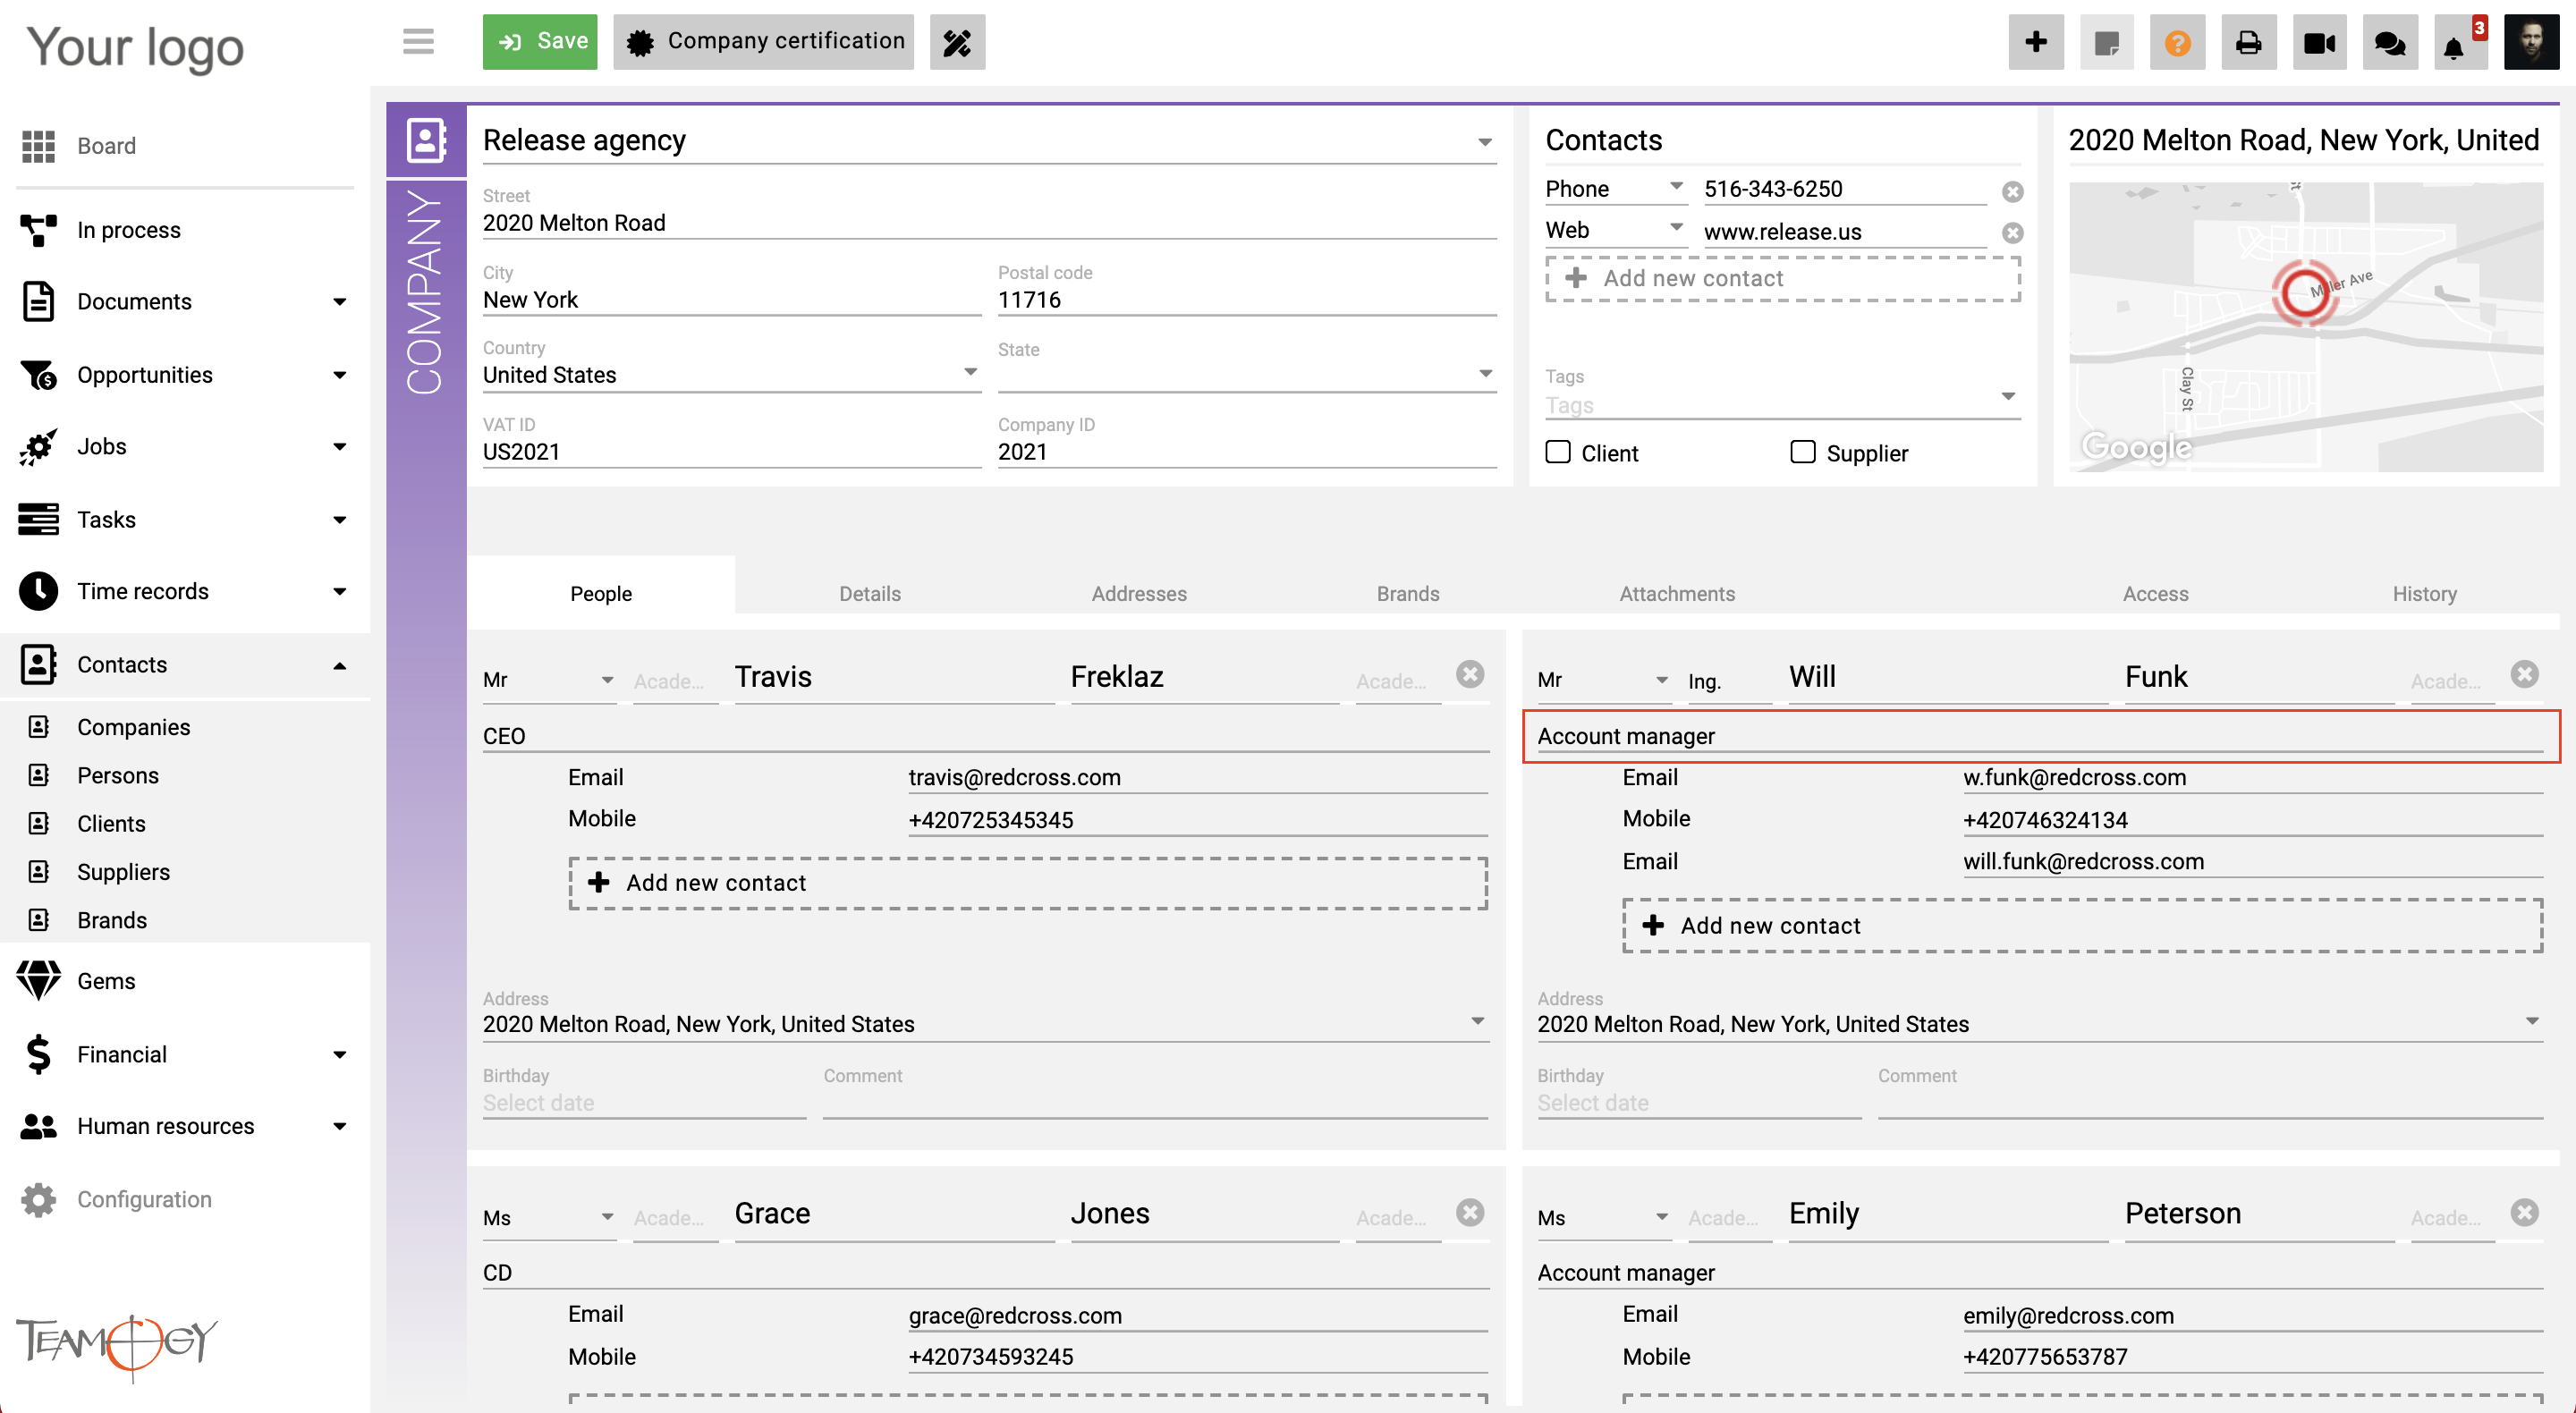
Task: Open the orange help question icon
Action: [2177, 42]
